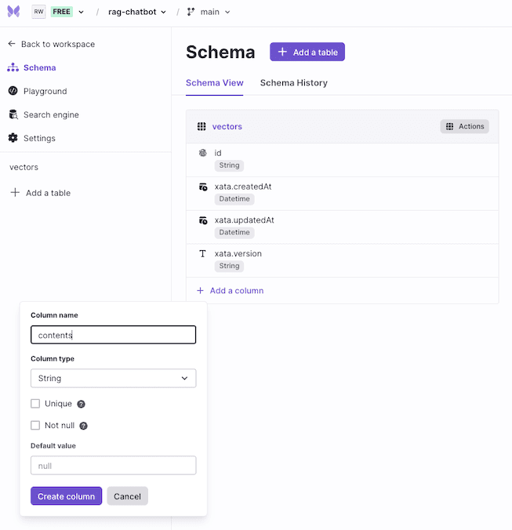Screen dimensions: 512x530
Task: Click the back arrow to workspace
Action: (x=12, y=44)
